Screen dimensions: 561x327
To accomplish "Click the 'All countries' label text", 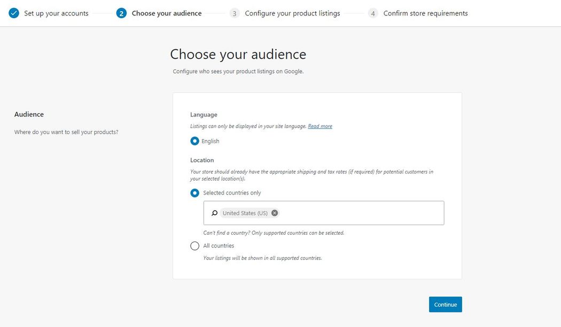I will pos(219,246).
